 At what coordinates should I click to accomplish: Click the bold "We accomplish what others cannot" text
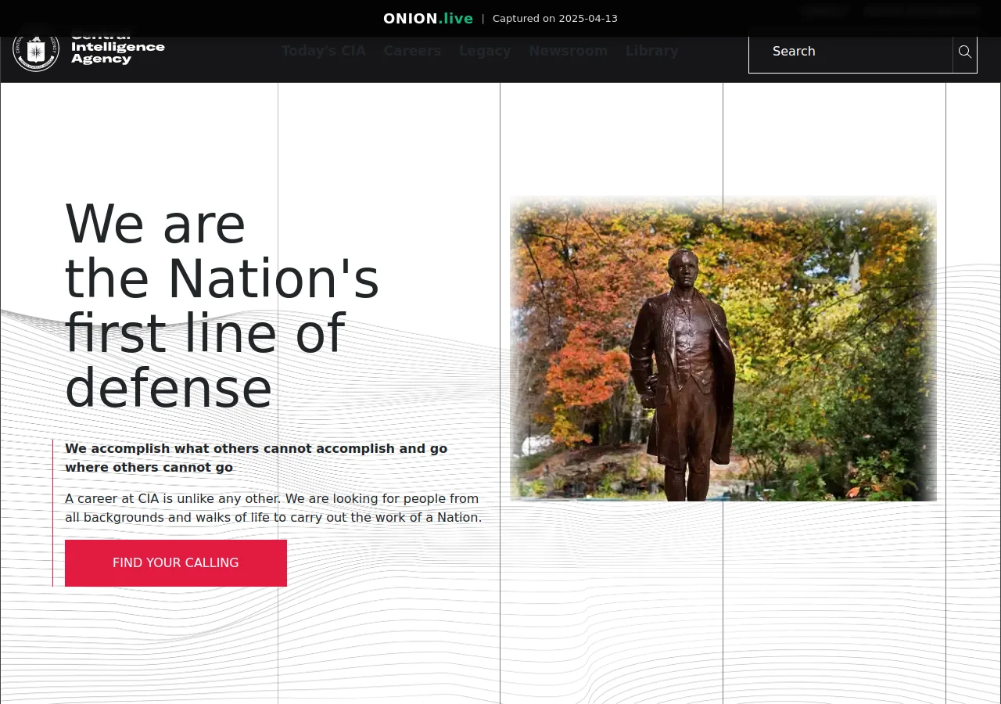pyautogui.click(x=257, y=458)
